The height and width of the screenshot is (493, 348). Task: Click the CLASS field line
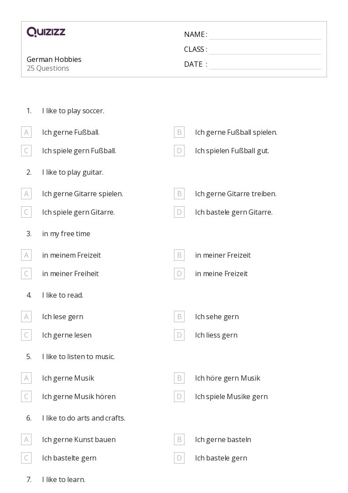point(265,49)
